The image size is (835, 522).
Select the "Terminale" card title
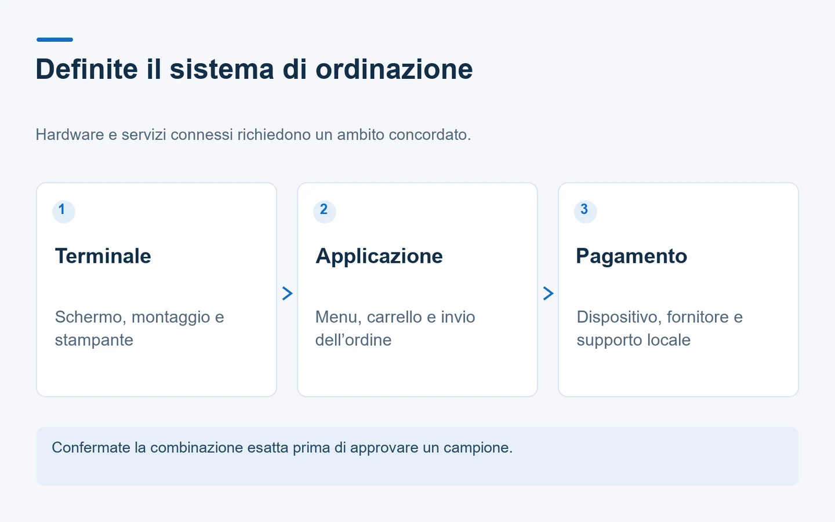point(103,256)
